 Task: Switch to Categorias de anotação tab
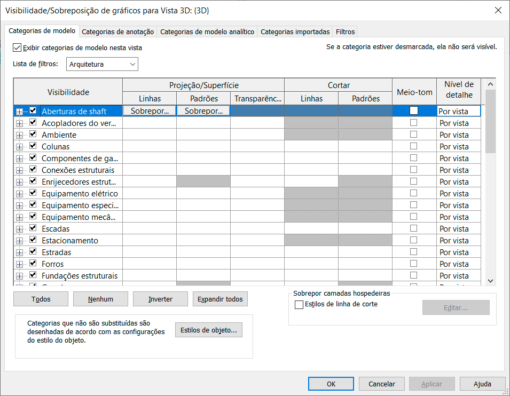pos(117,32)
